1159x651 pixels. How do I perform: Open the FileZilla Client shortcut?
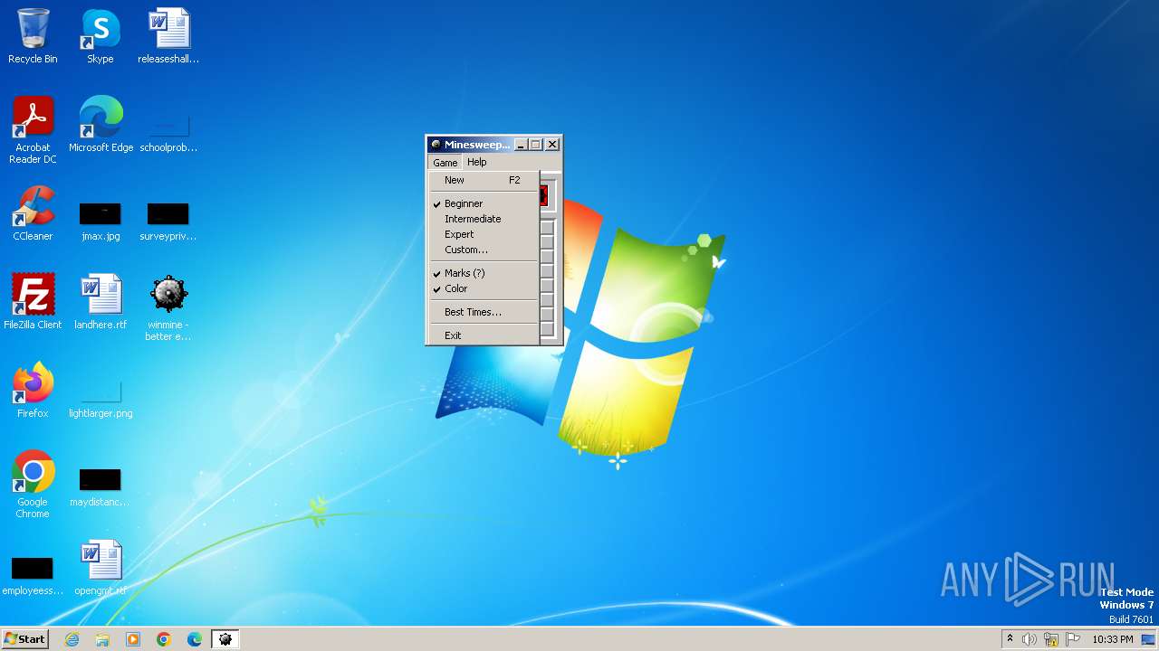(x=33, y=301)
